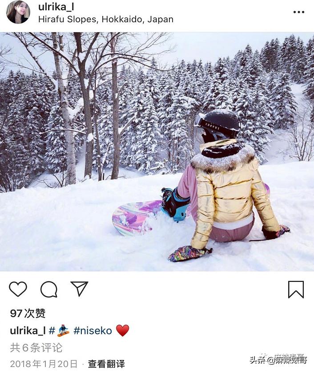Open ulrika_l username in header
This screenshot has height=371, width=314.
pos(56,6)
